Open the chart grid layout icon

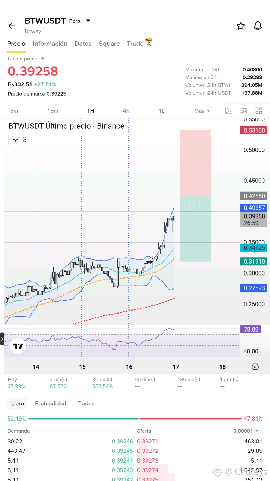(x=259, y=111)
